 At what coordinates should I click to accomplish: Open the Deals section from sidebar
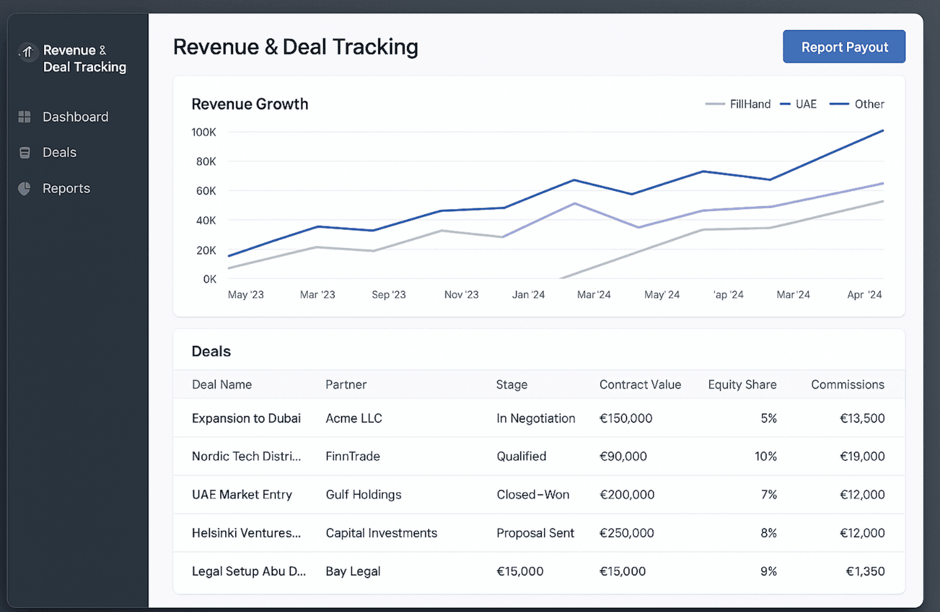[59, 152]
